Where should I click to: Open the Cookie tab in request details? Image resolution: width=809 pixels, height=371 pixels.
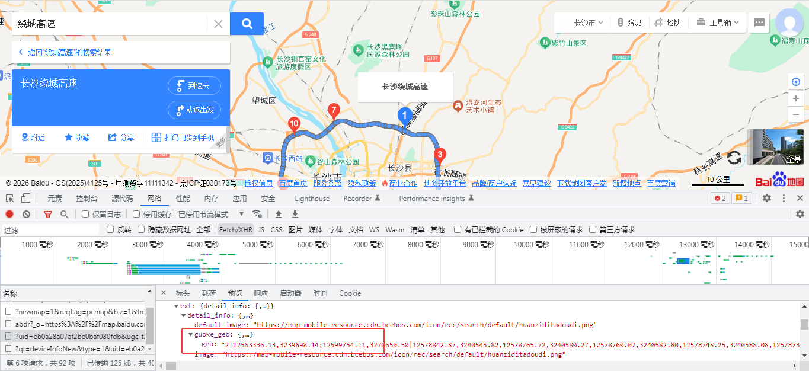point(350,293)
